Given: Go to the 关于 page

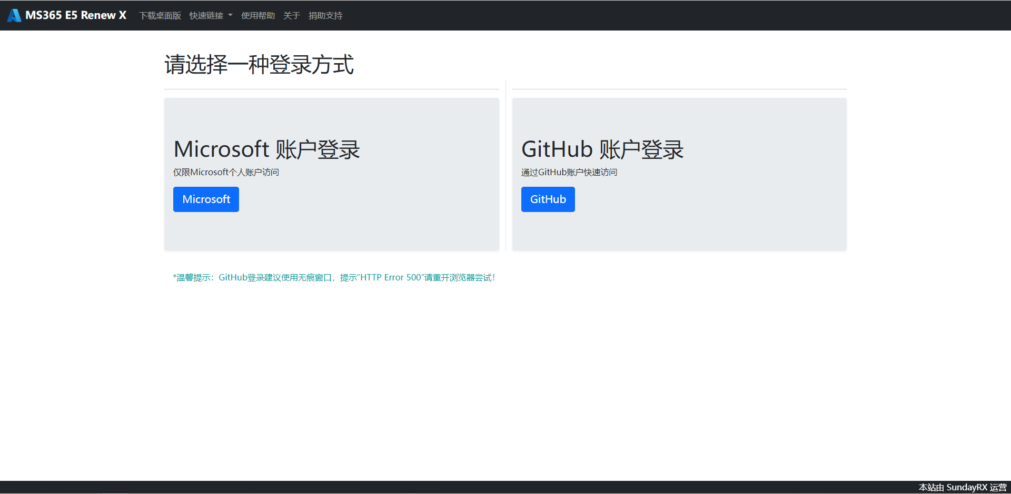Looking at the screenshot, I should [292, 16].
